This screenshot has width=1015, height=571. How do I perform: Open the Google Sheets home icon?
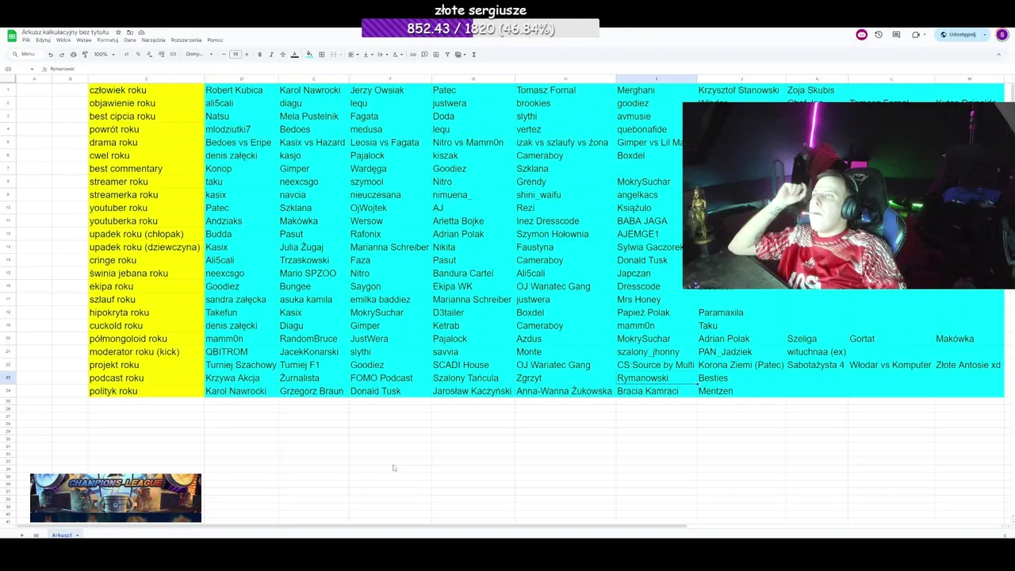point(12,36)
